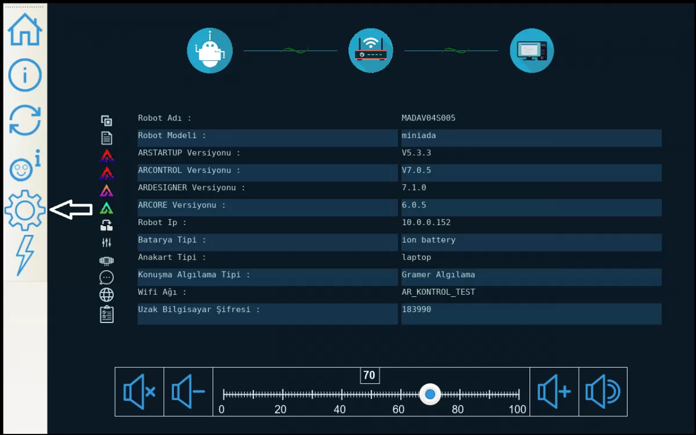The width and height of the screenshot is (696, 435).
Task: Click the computer monitor icon
Action: pyautogui.click(x=532, y=50)
